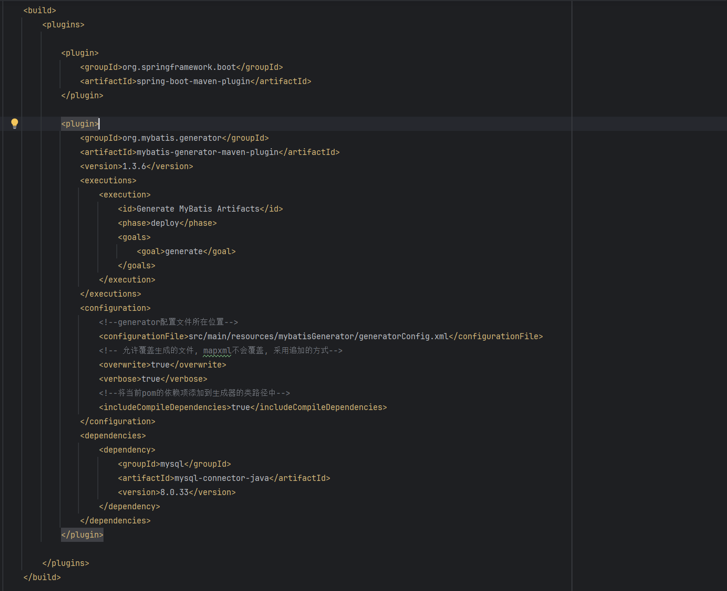Click the closing </dependencies> tag
This screenshot has height=591, width=727.
coord(115,521)
